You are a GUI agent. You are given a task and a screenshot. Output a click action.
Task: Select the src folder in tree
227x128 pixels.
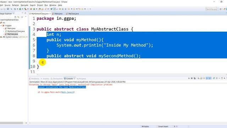(x=3, y=23)
